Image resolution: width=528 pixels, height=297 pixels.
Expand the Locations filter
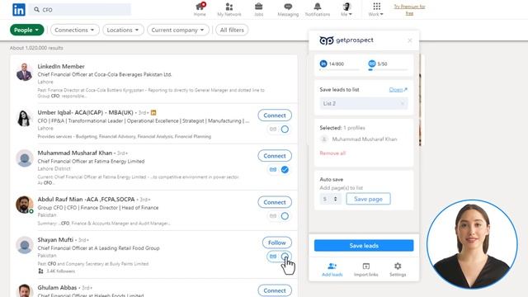click(x=123, y=30)
